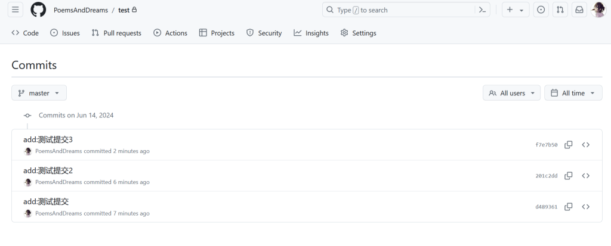
Task: Copy full SHA for commit d489361
Action: pyautogui.click(x=569, y=207)
